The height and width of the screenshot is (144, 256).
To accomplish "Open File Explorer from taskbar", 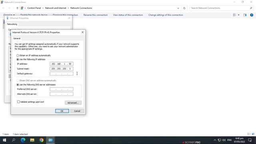I will [x=32, y=140].
